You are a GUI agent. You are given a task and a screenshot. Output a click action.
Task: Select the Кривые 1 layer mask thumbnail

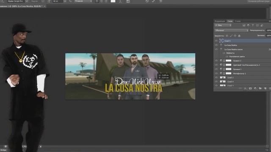tap(229, 69)
